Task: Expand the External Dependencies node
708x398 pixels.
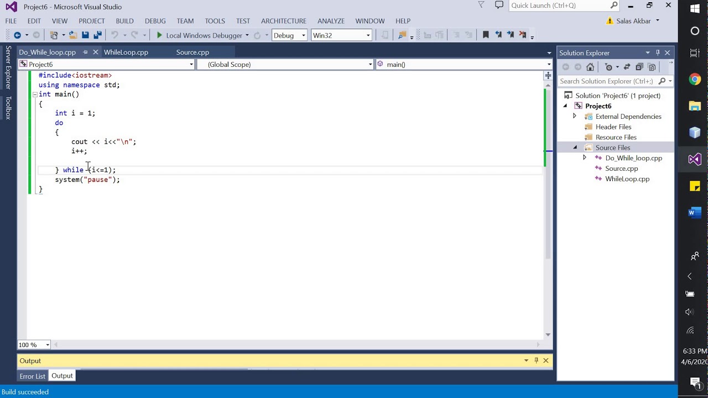Action: tap(574, 116)
